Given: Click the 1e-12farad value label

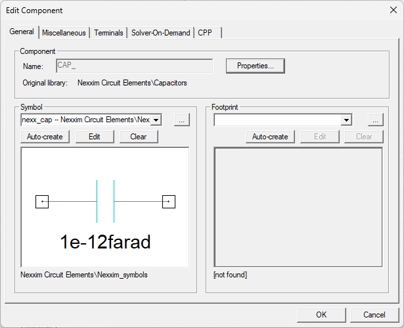Looking at the screenshot, I should (x=105, y=242).
